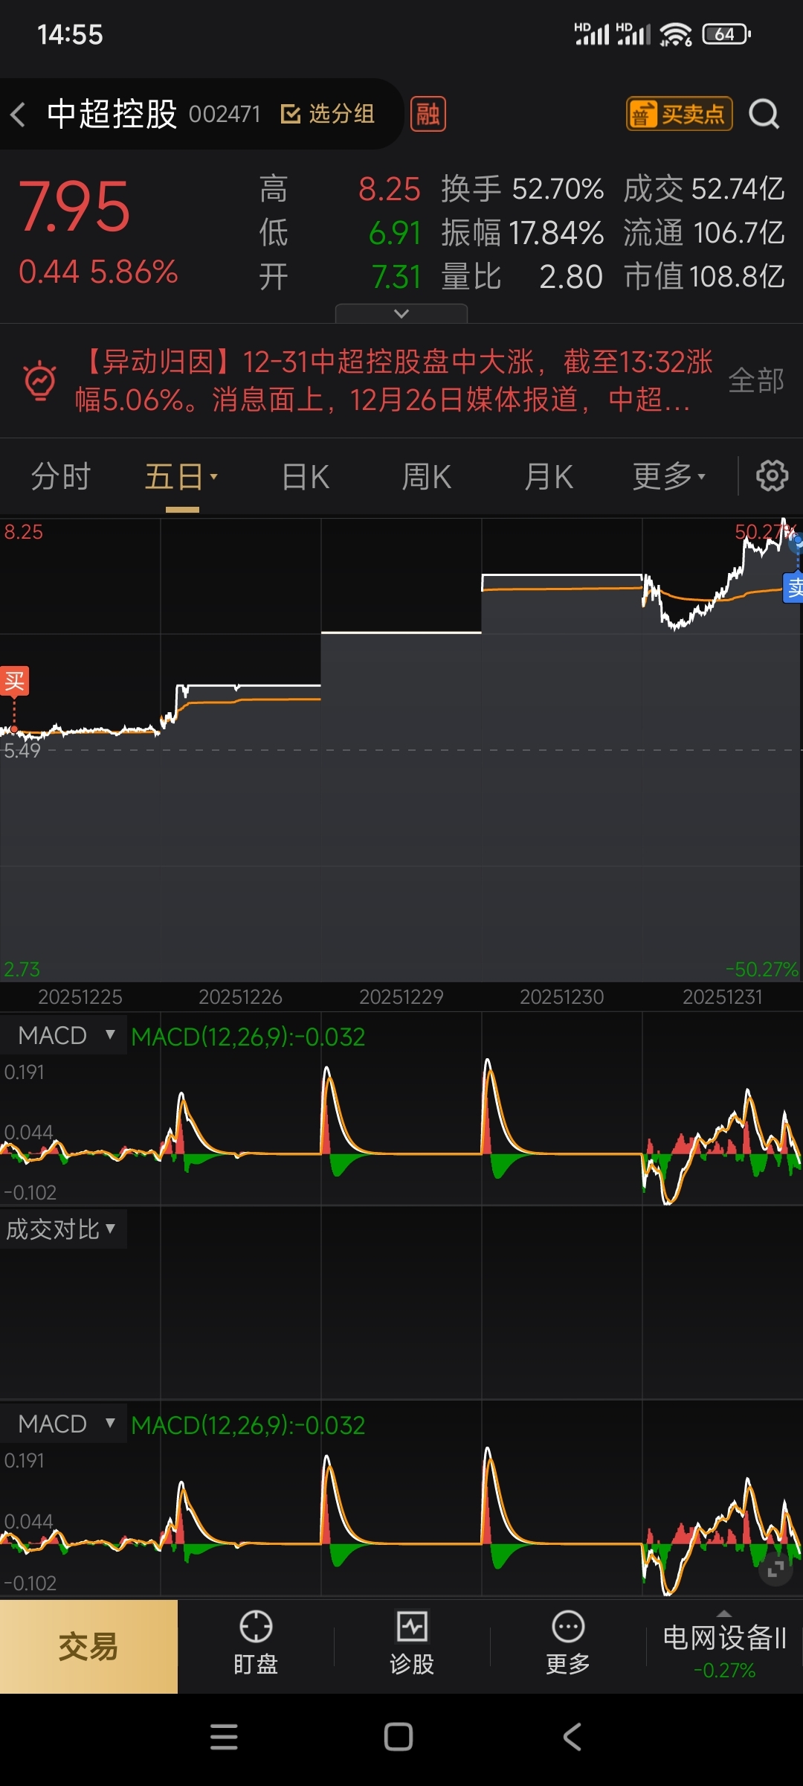Expand the quote details chevron

[x=401, y=313]
